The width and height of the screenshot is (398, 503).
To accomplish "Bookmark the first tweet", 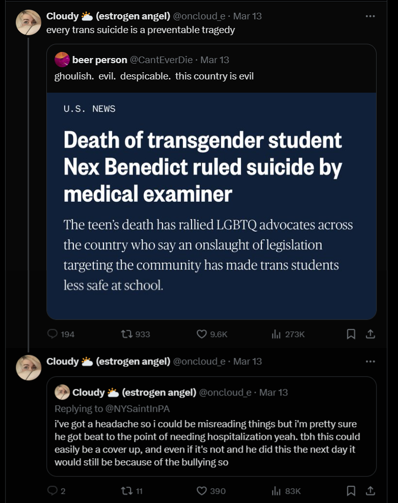I will tap(351, 334).
